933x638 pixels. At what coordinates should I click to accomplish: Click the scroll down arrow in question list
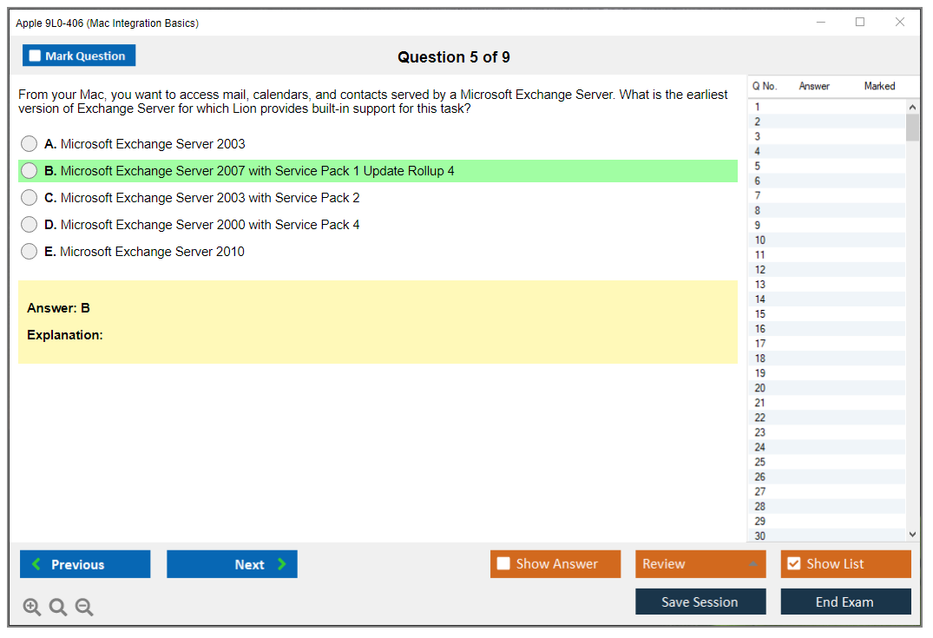point(911,536)
